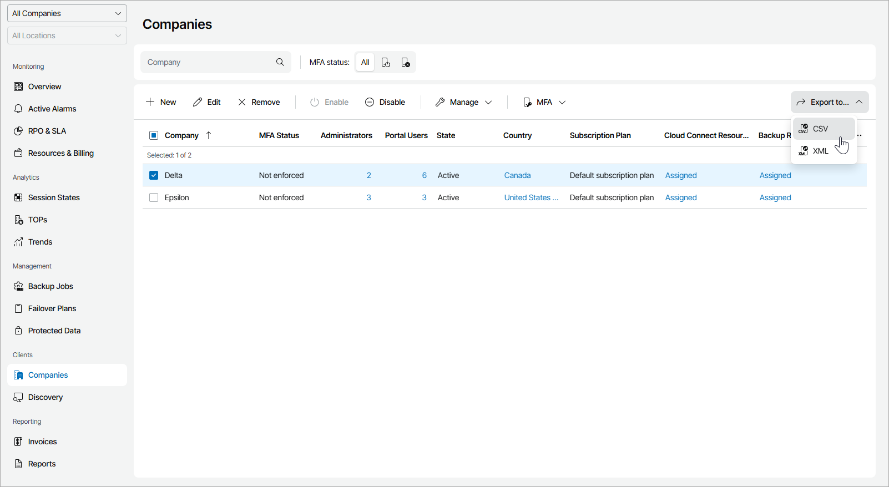Image resolution: width=889 pixels, height=487 pixels.
Task: Open Backup Jobs in sidebar
Action: pyautogui.click(x=50, y=286)
